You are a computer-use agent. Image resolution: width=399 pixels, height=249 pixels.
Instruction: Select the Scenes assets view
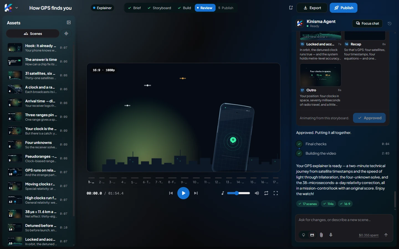click(x=33, y=33)
